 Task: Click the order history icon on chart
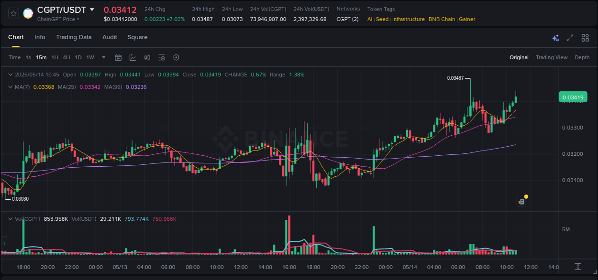(521, 202)
